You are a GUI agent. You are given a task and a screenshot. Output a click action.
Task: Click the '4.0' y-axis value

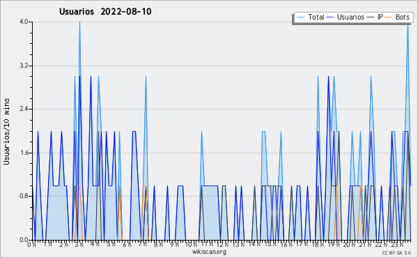tap(24, 22)
